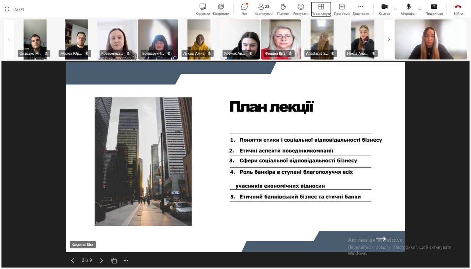The height and width of the screenshot is (269, 471).
Task: Raise hand with Підняти button
Action: click(x=283, y=9)
